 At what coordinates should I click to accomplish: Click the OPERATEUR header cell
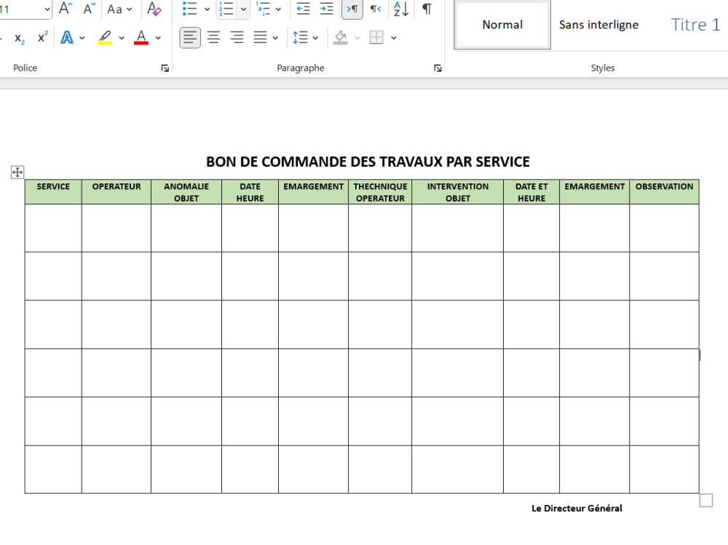(116, 191)
